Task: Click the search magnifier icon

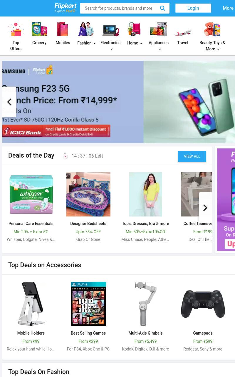Action: [x=162, y=8]
